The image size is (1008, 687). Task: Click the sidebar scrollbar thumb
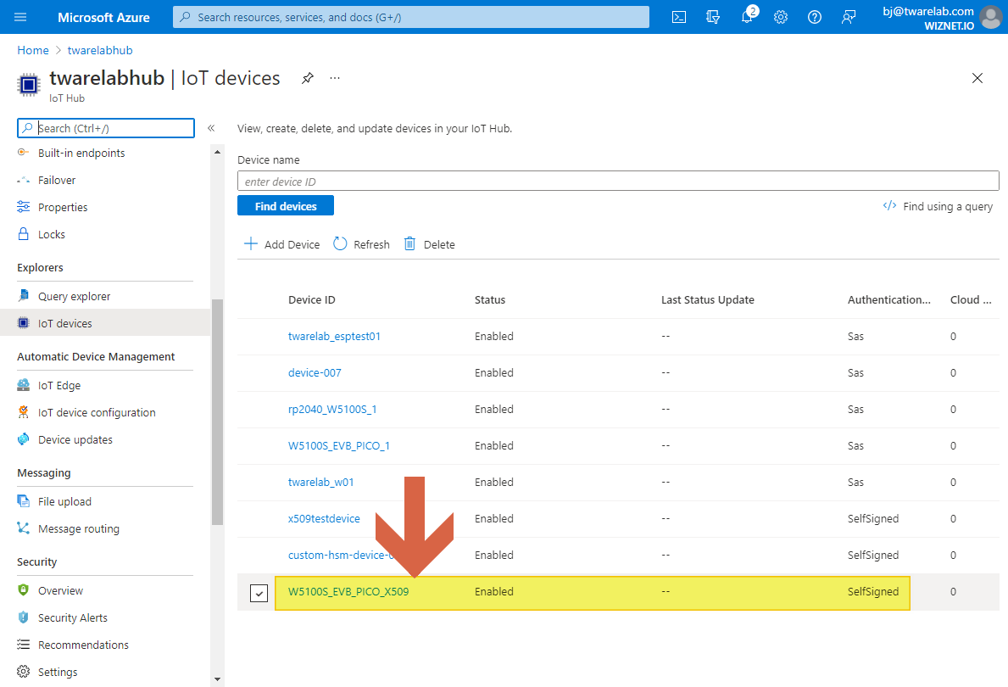pos(217,411)
